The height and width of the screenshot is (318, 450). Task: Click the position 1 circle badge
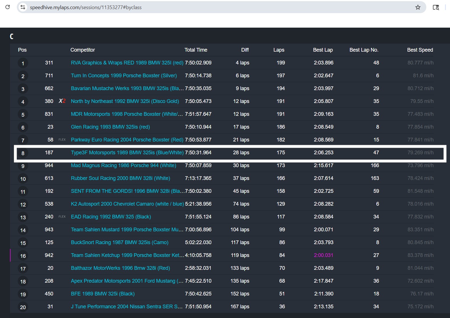point(23,63)
